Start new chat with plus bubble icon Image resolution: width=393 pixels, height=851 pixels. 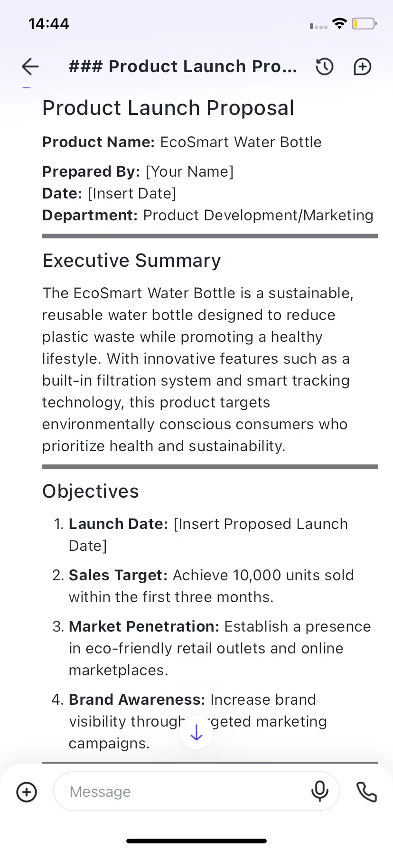click(x=363, y=66)
